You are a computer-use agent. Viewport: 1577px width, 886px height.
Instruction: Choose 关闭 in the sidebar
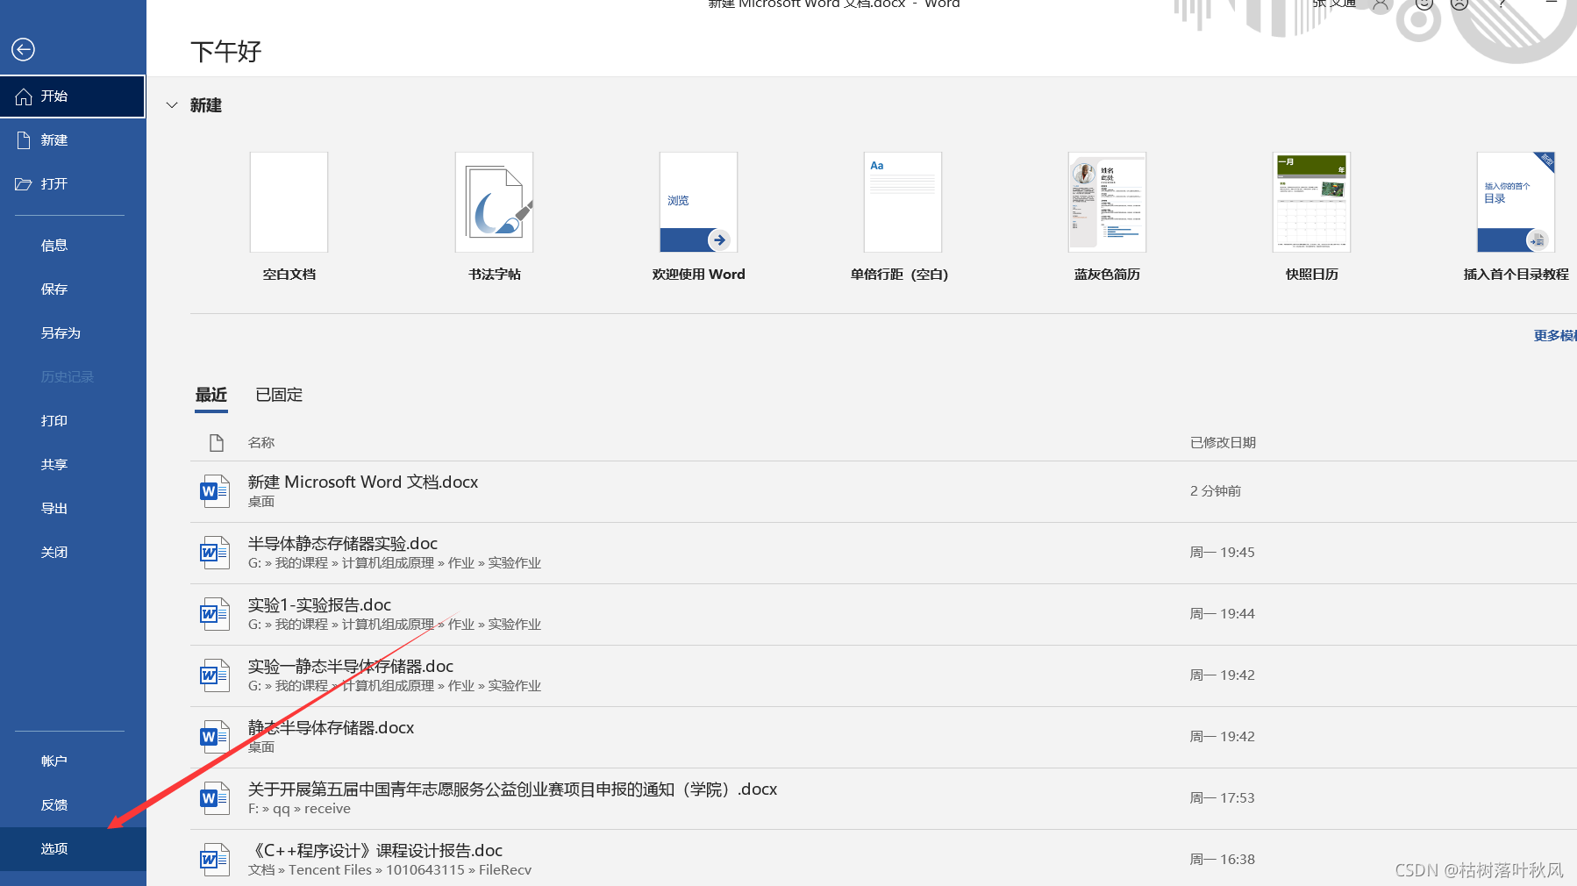tap(73, 553)
